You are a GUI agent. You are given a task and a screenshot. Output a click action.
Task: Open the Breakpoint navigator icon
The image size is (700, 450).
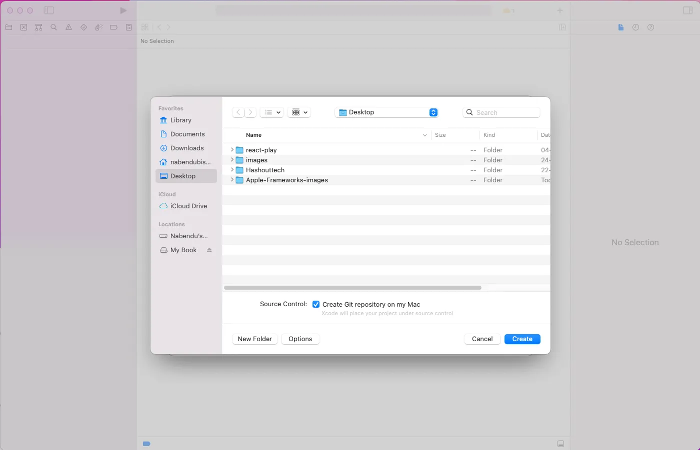click(x=113, y=27)
